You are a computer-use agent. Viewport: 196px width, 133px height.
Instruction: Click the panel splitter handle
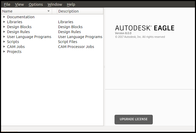pyautogui.click(x=104, y=67)
